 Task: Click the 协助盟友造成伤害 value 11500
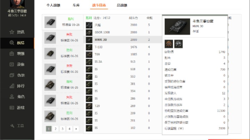pyautogui.click(x=221, y=111)
